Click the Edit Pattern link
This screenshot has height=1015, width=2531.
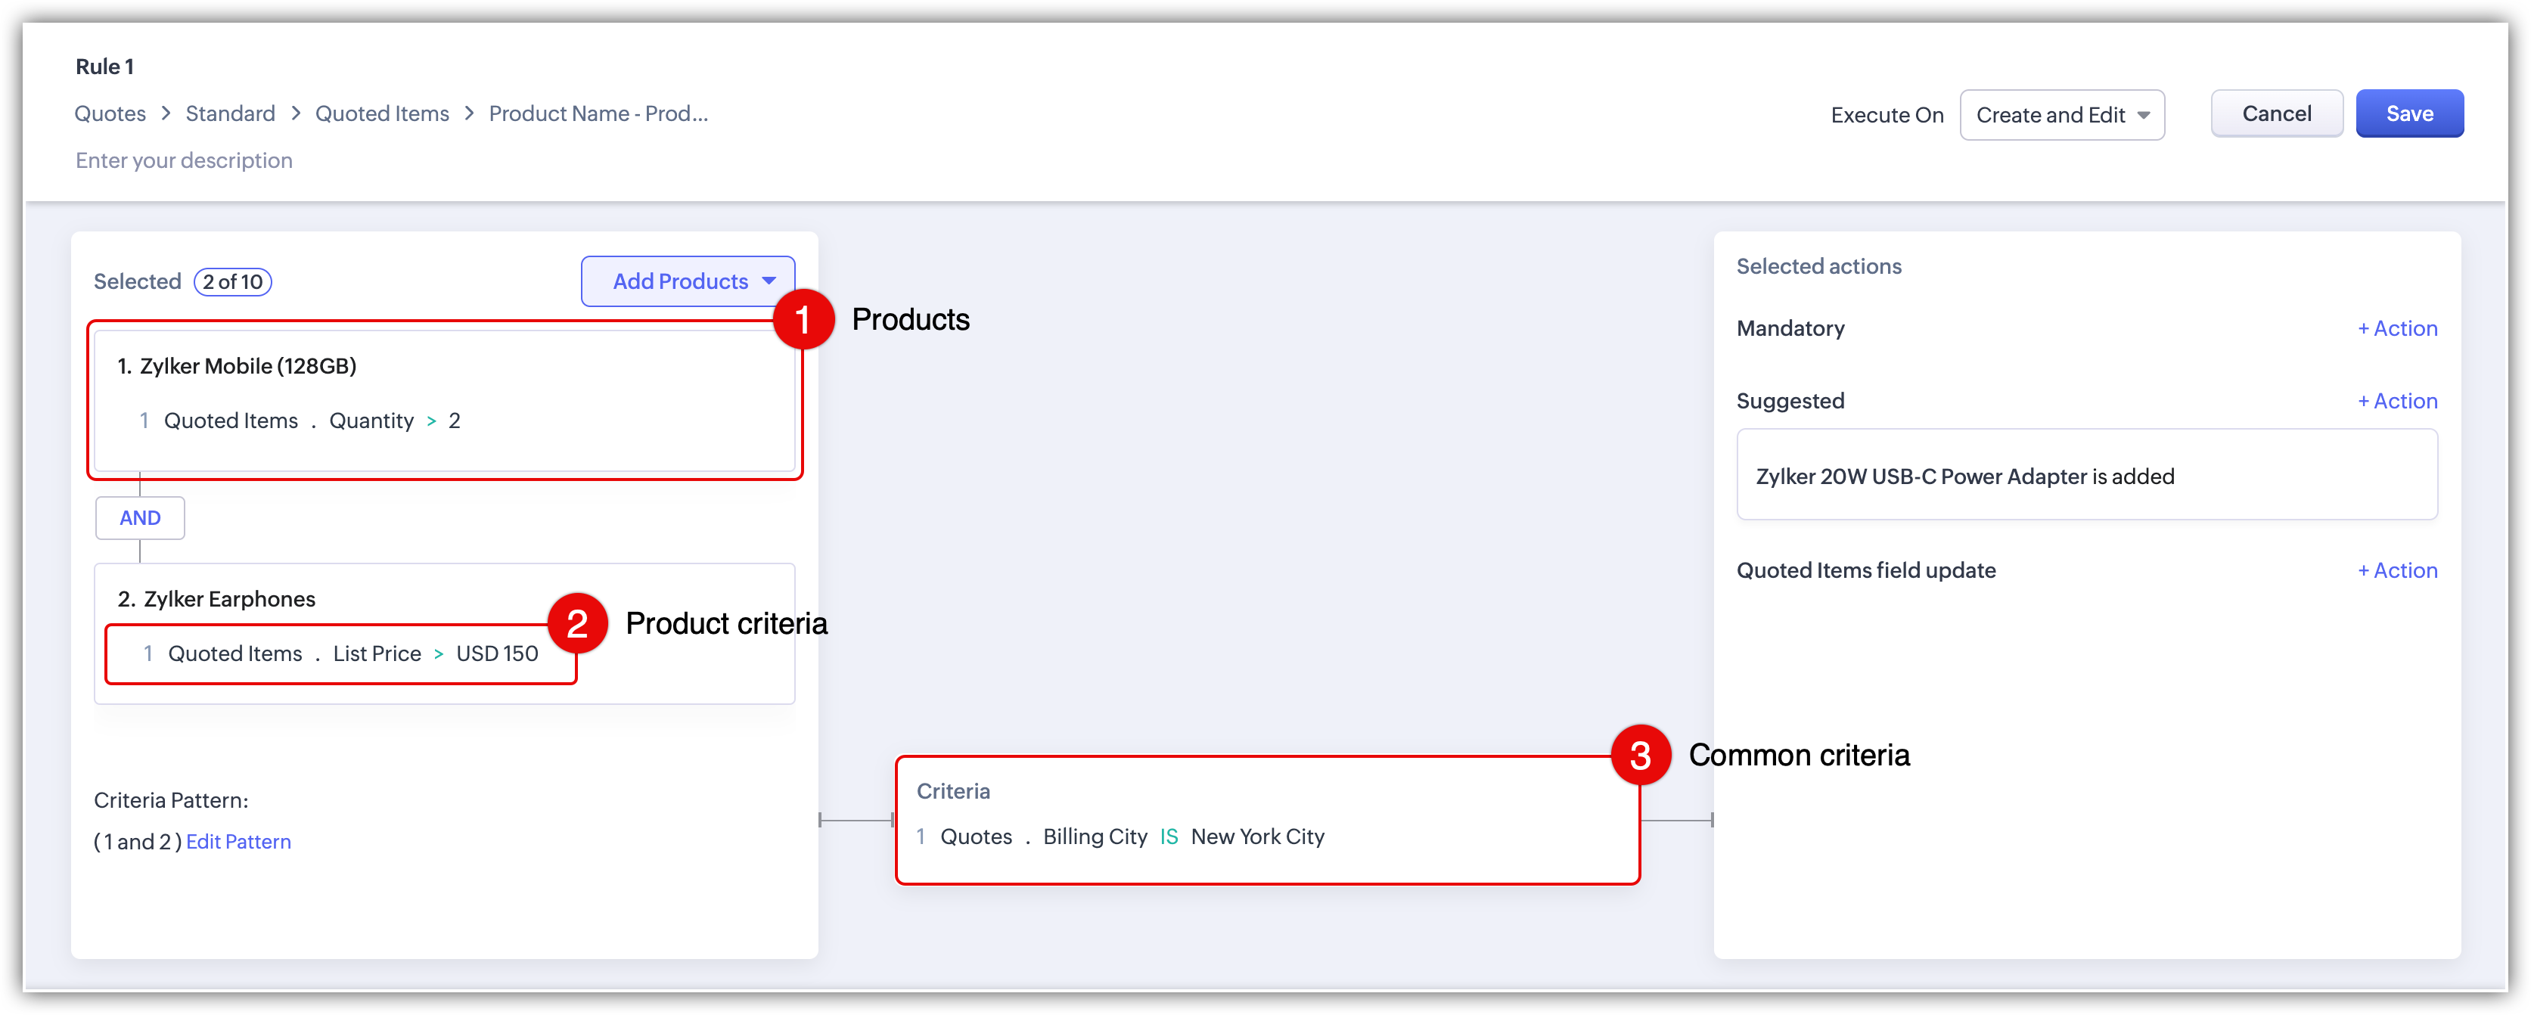click(239, 842)
